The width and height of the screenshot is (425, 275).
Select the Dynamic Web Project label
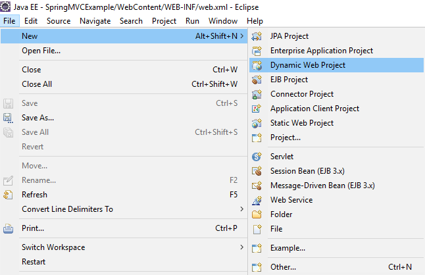coord(308,65)
